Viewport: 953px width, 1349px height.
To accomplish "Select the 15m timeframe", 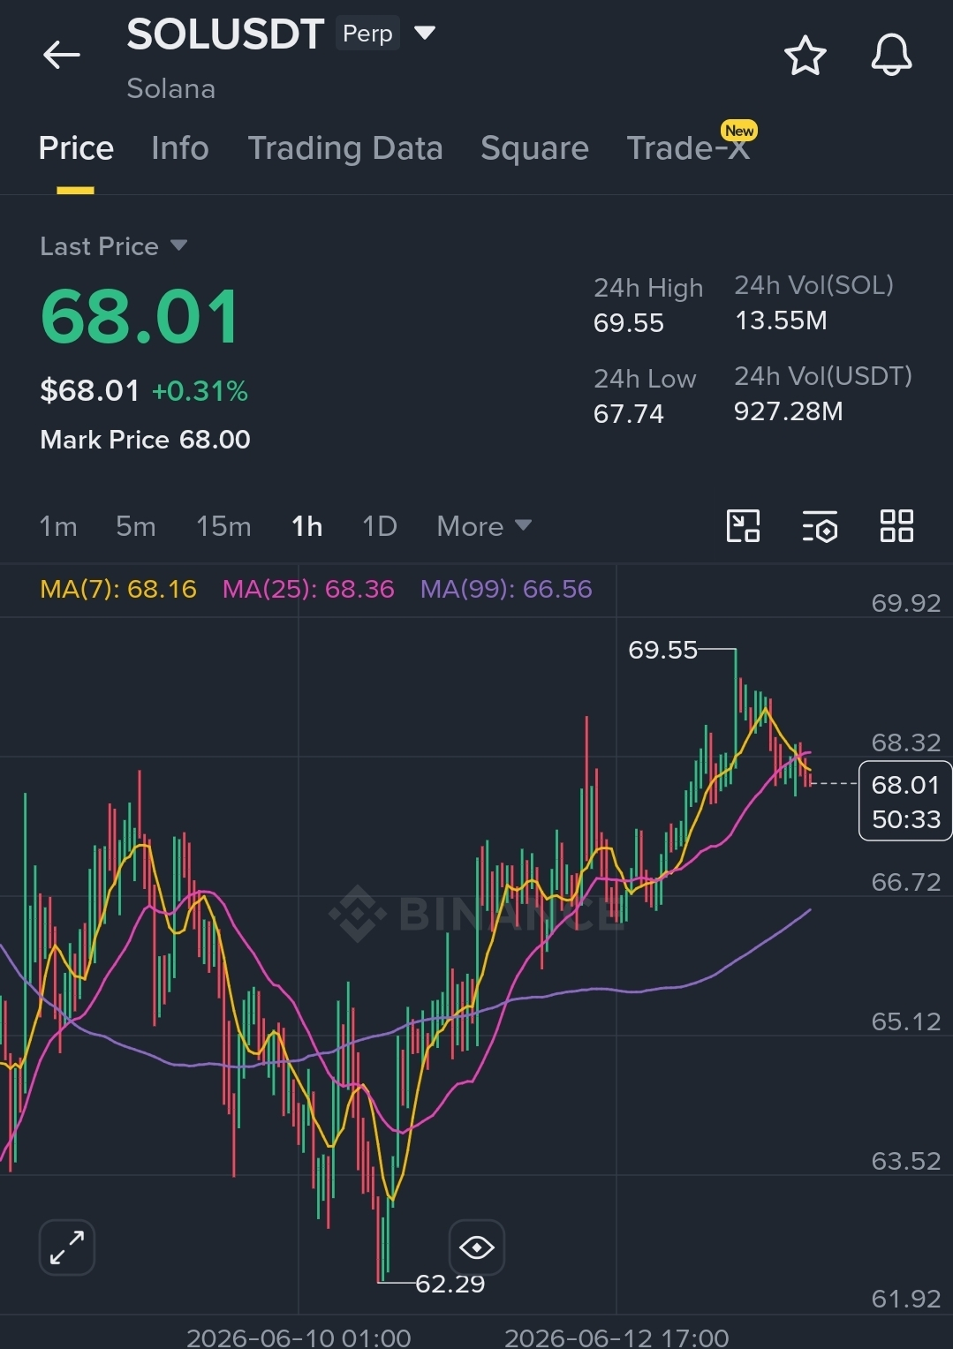I will coord(223,526).
